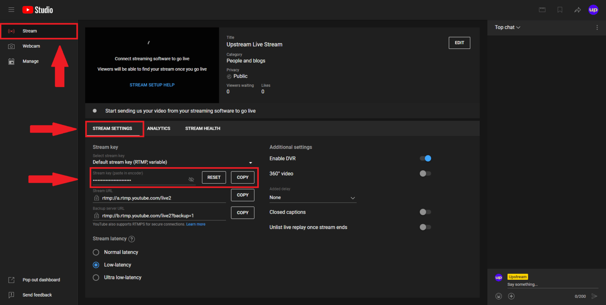Click the create clapperboard icon in the top bar
The image size is (606, 305).
(x=542, y=9)
